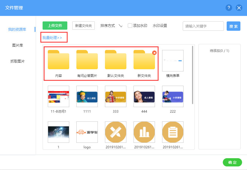Click the file list vertical scrollbar
The image size is (247, 170).
coord(193,75)
